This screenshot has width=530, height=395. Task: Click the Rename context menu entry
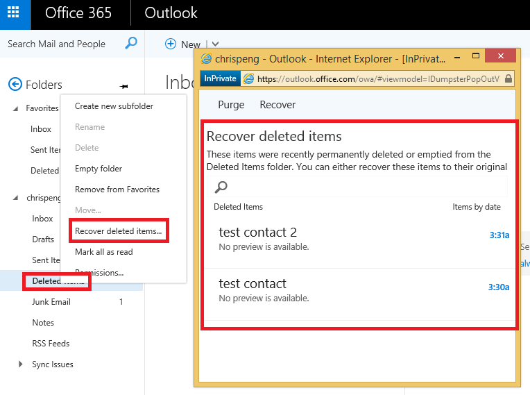pyautogui.click(x=90, y=127)
